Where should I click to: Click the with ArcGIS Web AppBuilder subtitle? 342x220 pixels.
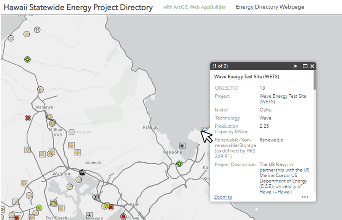(194, 7)
